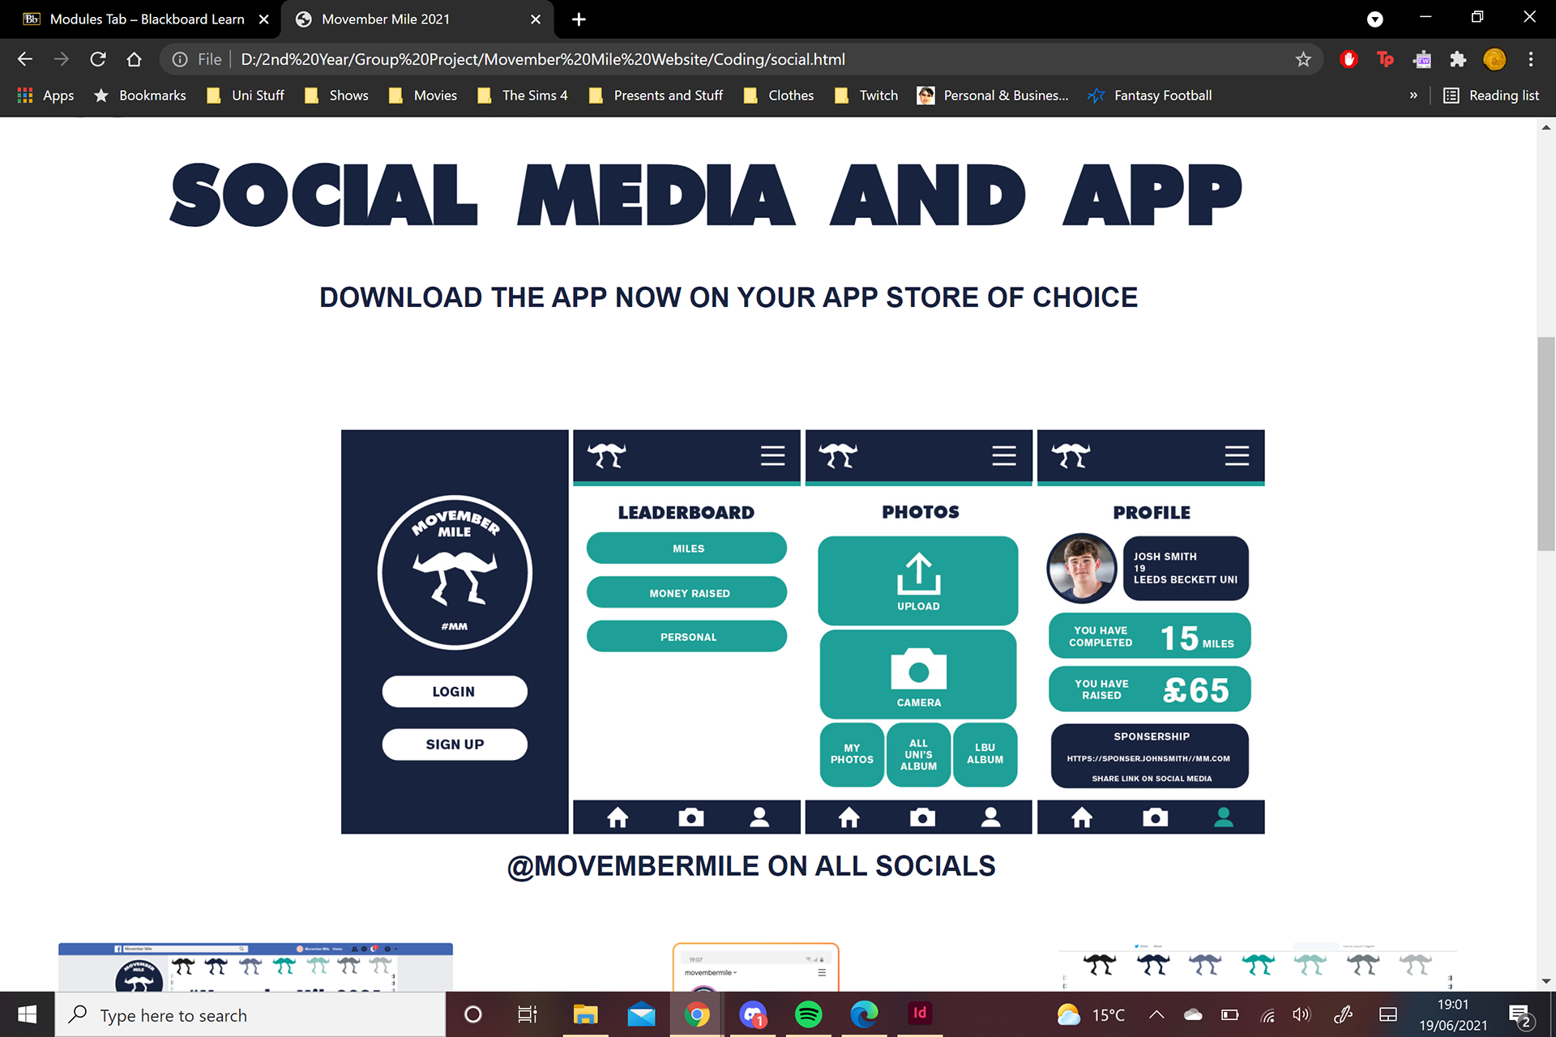Image resolution: width=1556 pixels, height=1037 pixels.
Task: Click profile icon under Photos screen
Action: click(x=990, y=817)
